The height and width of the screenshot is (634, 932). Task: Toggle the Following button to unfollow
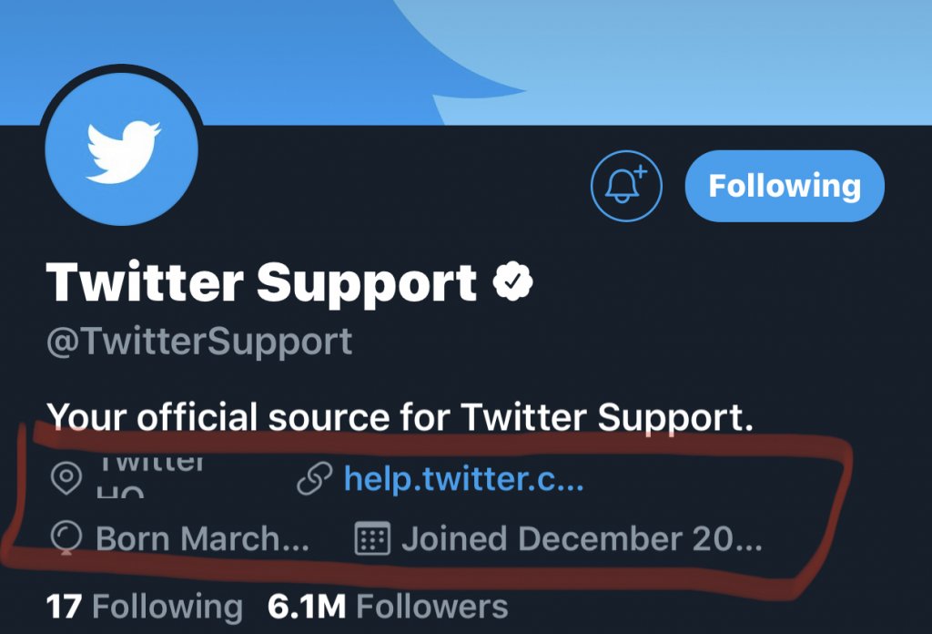click(x=784, y=187)
